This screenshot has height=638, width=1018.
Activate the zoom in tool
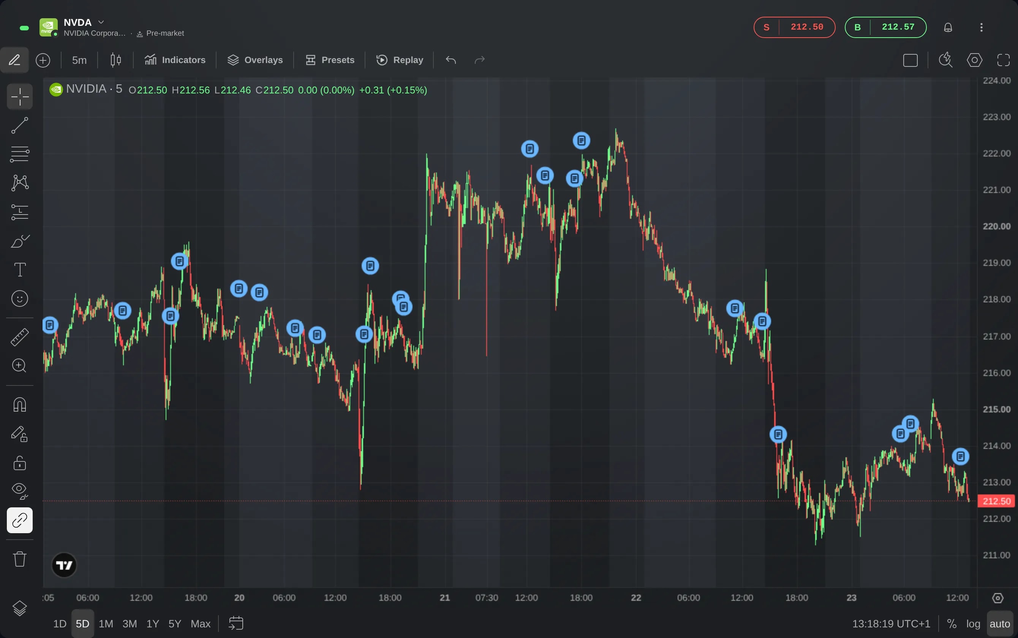19,365
